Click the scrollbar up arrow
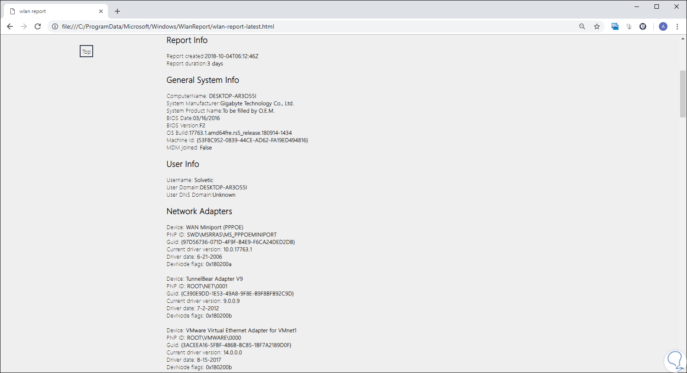 683,39
